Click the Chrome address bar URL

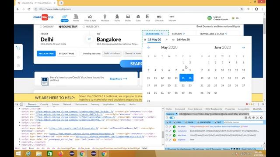(55, 9)
